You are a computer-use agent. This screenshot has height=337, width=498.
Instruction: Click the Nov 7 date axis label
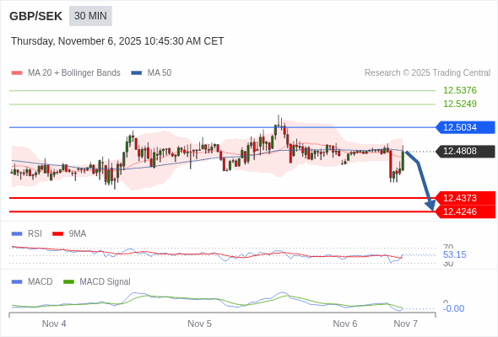pyautogui.click(x=406, y=324)
